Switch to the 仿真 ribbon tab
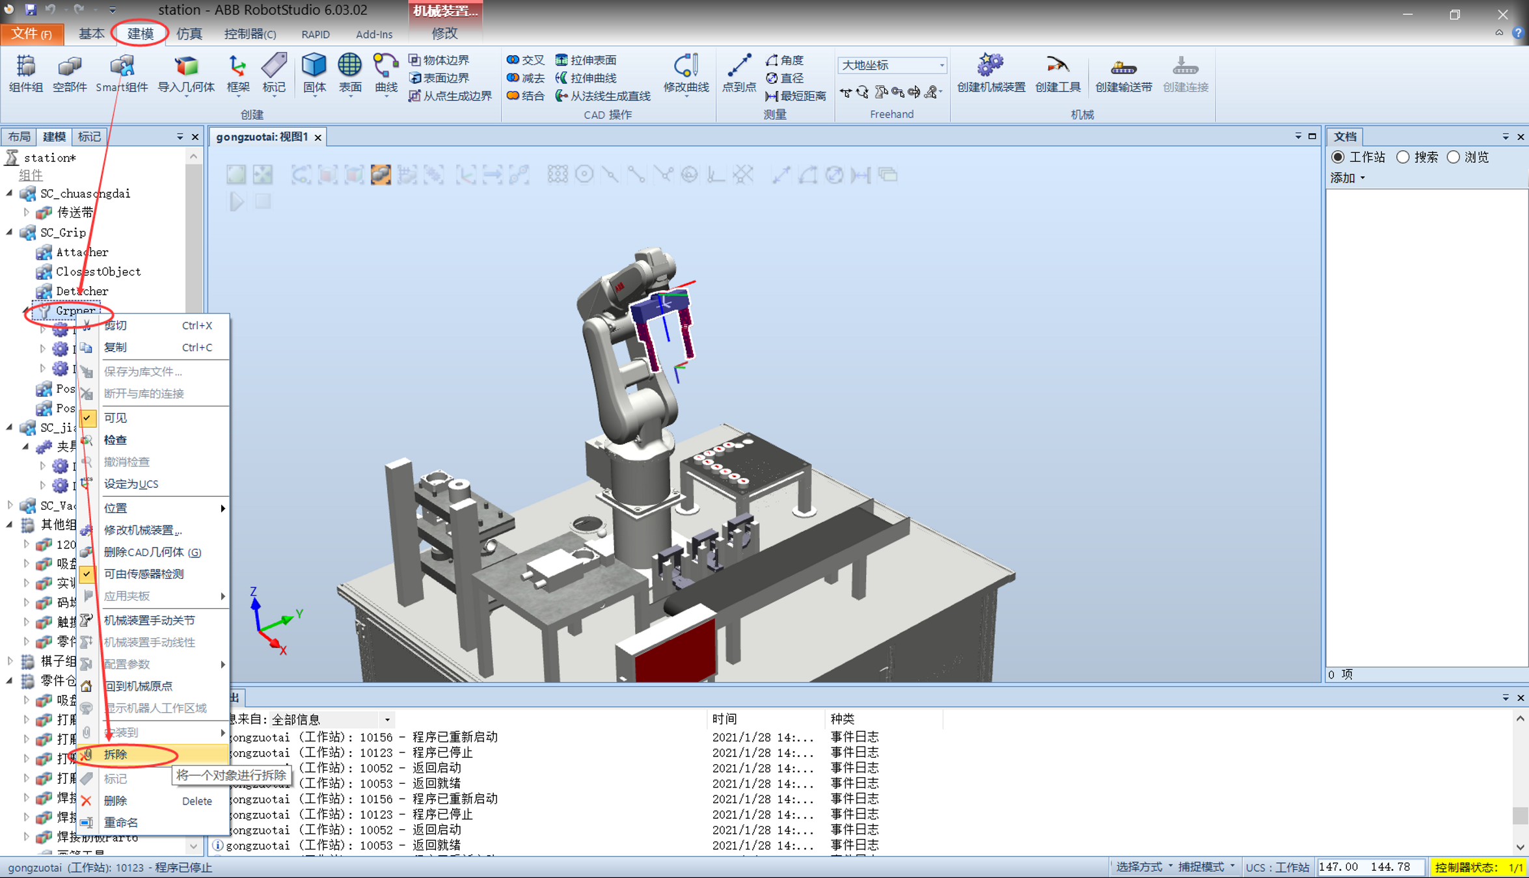This screenshot has height=878, width=1529. 189,34
